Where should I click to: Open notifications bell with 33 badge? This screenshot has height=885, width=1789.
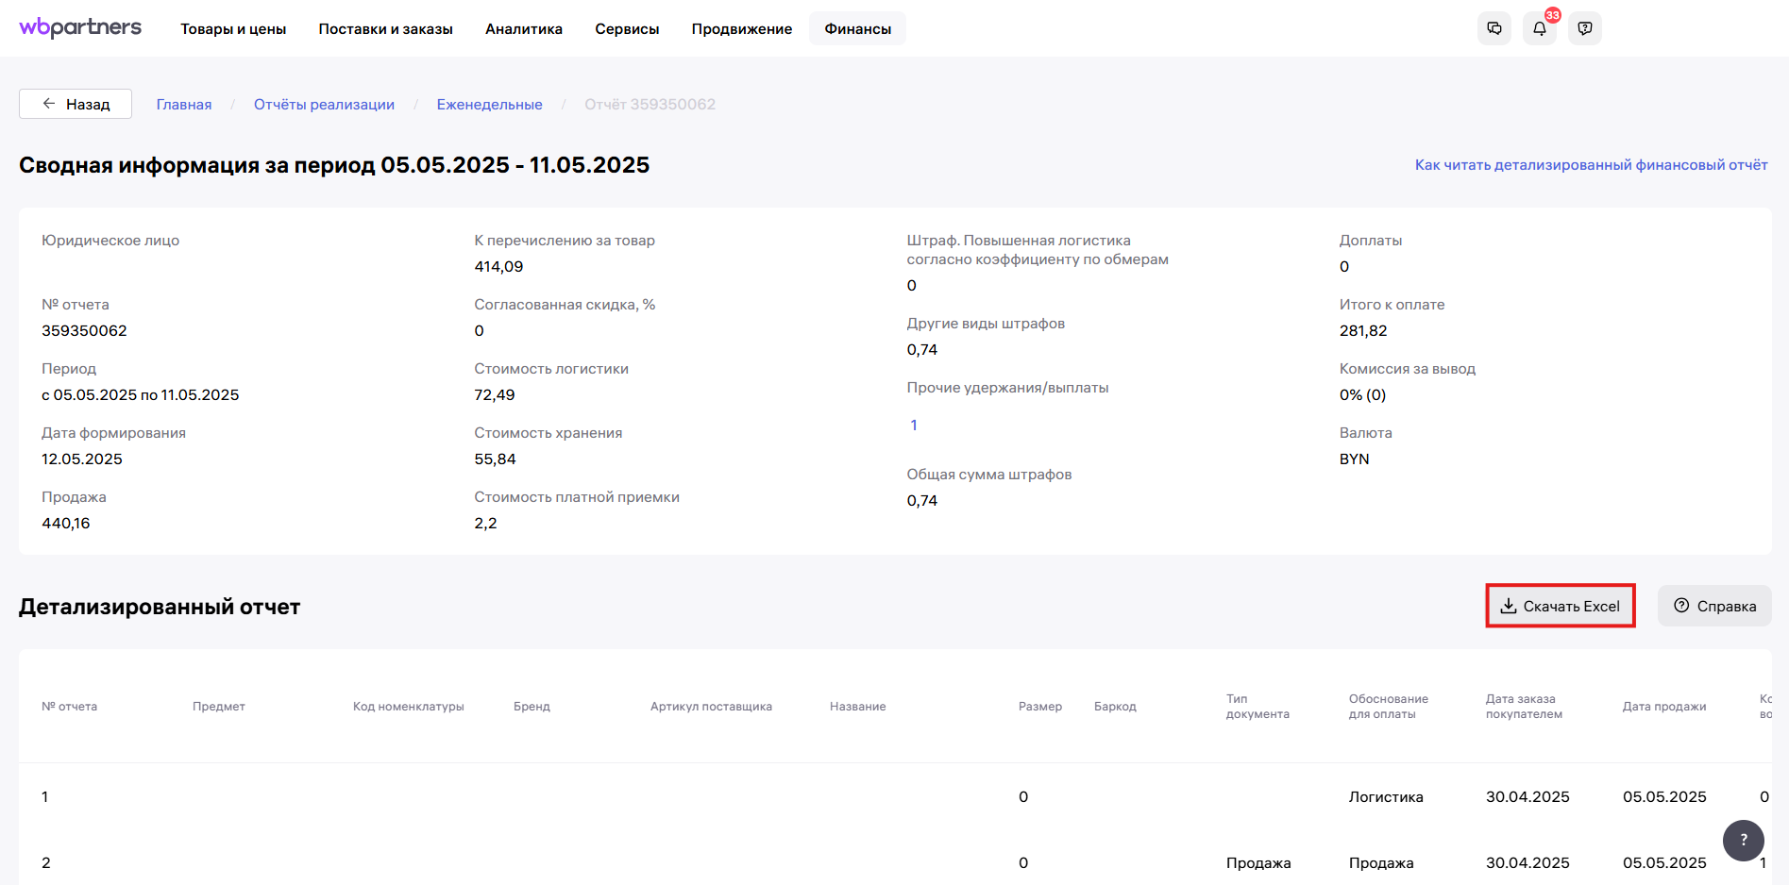pyautogui.click(x=1539, y=28)
